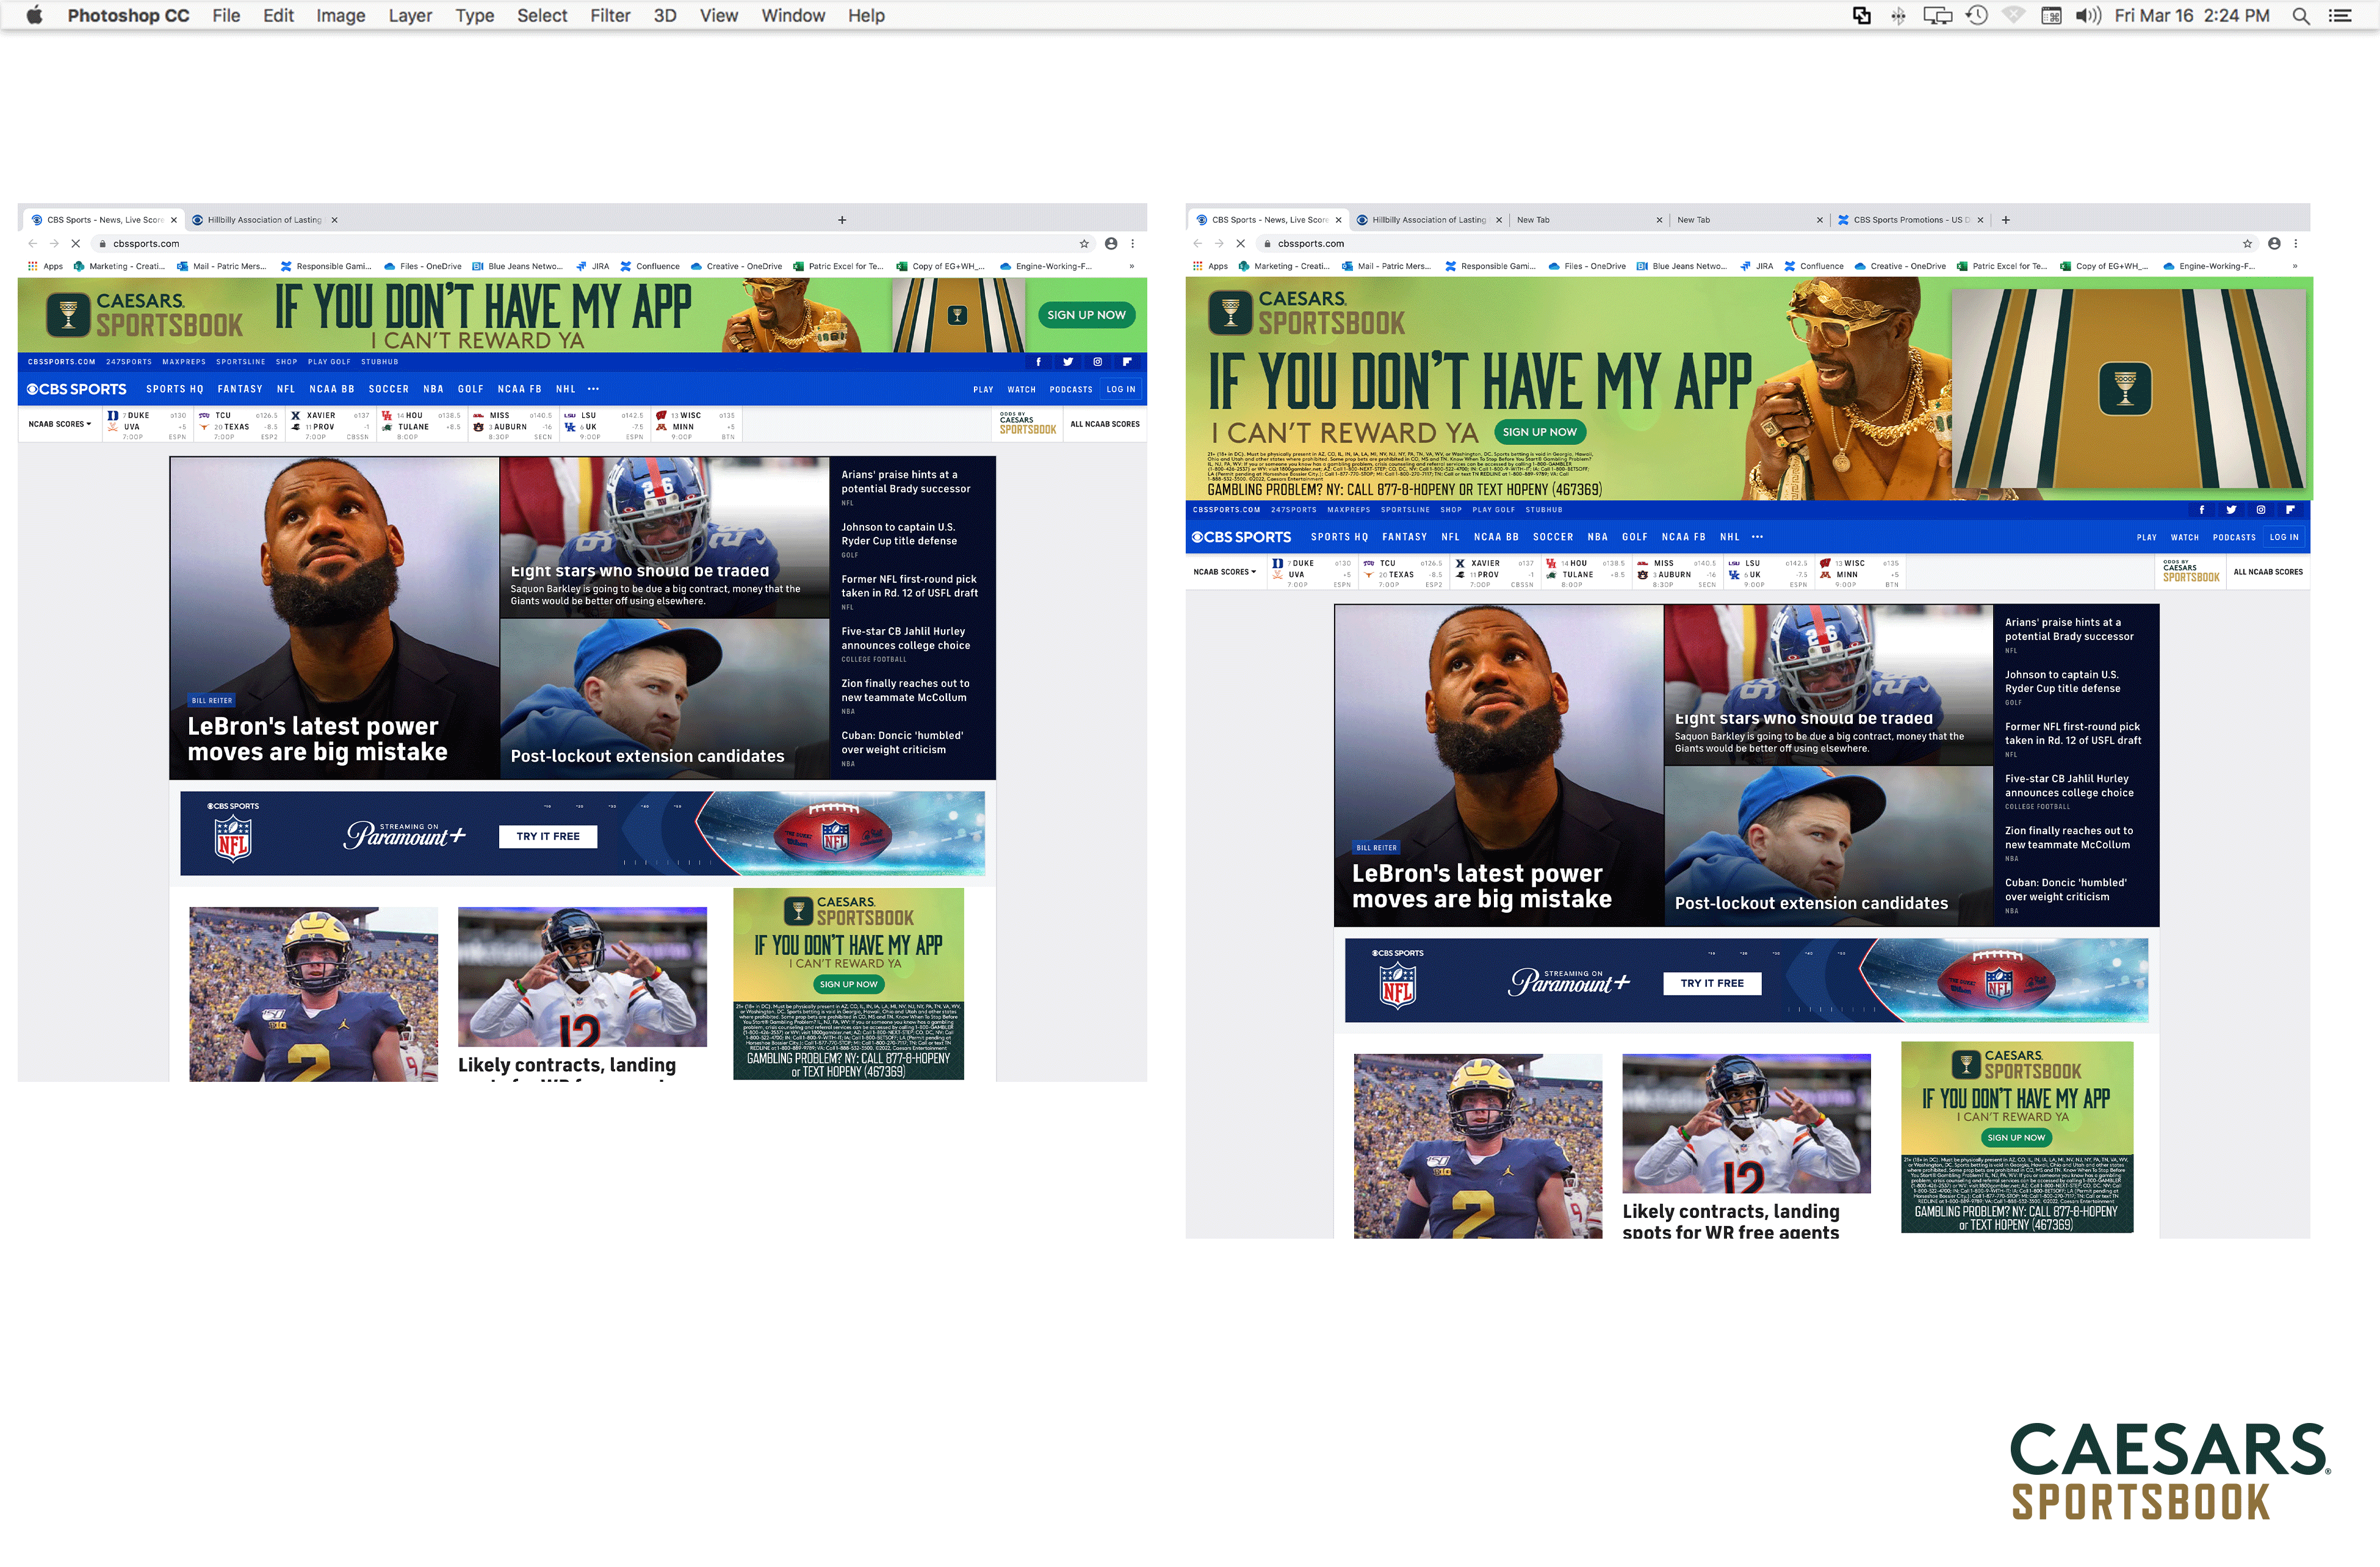Click Instagram icon in right CBS Sports header
Screen dimensions: 2380x1567
tap(2260, 510)
